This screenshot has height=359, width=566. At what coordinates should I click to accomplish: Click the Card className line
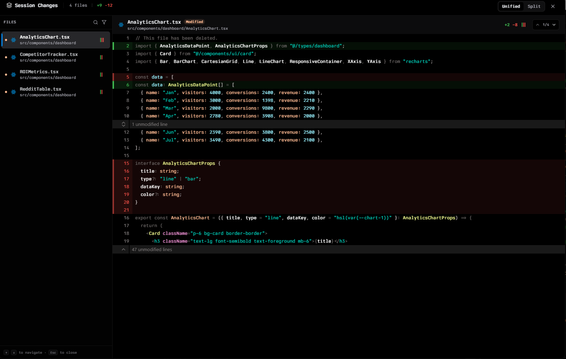(339, 233)
